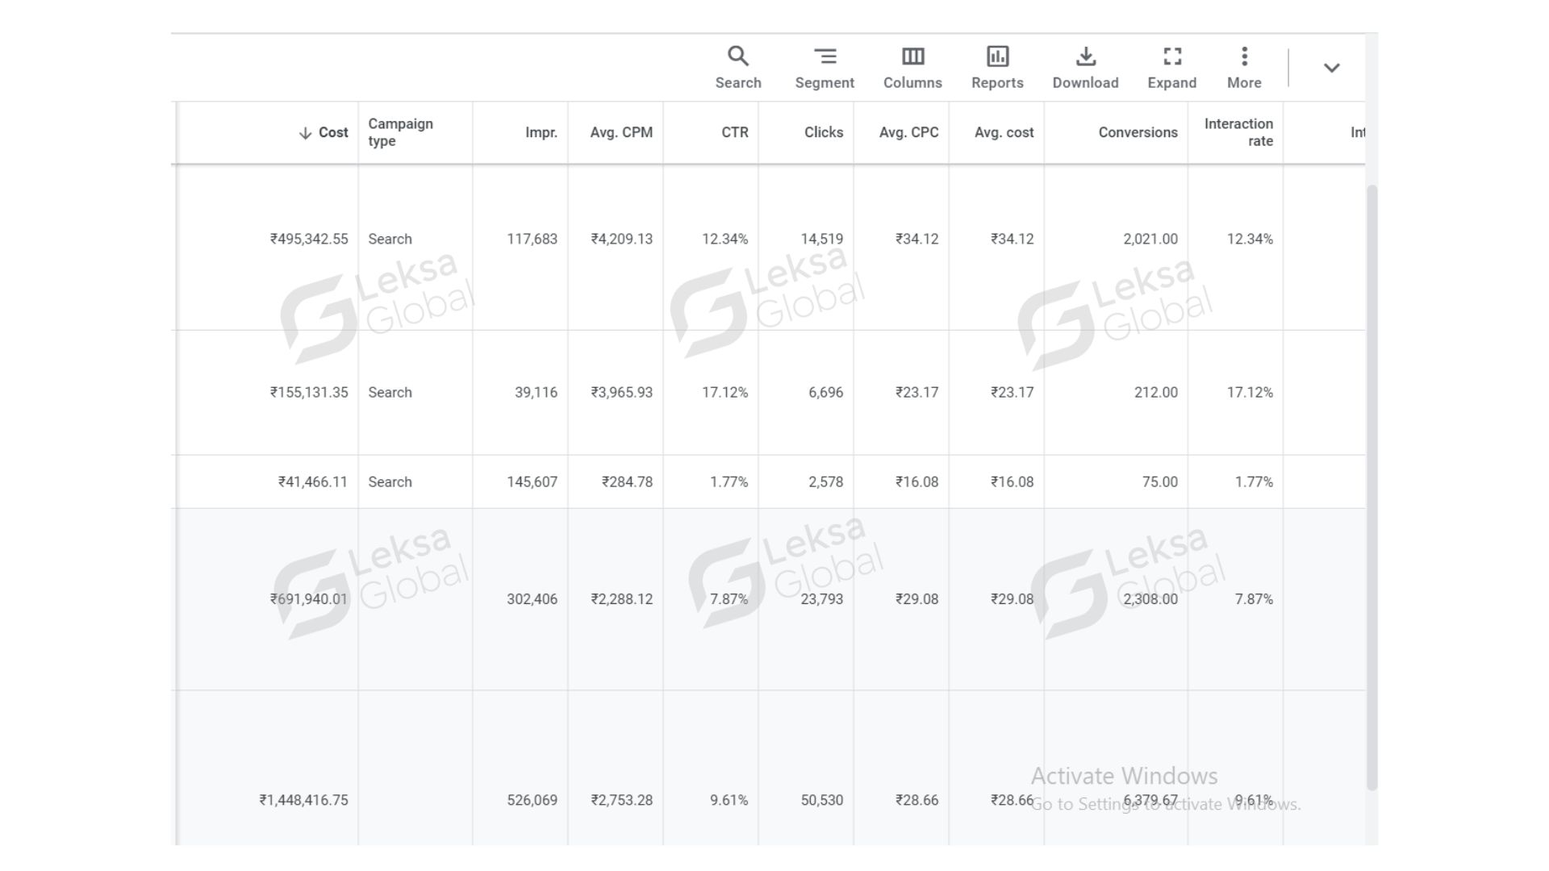
Task: Open the More three-dots menu
Action: 1244,56
